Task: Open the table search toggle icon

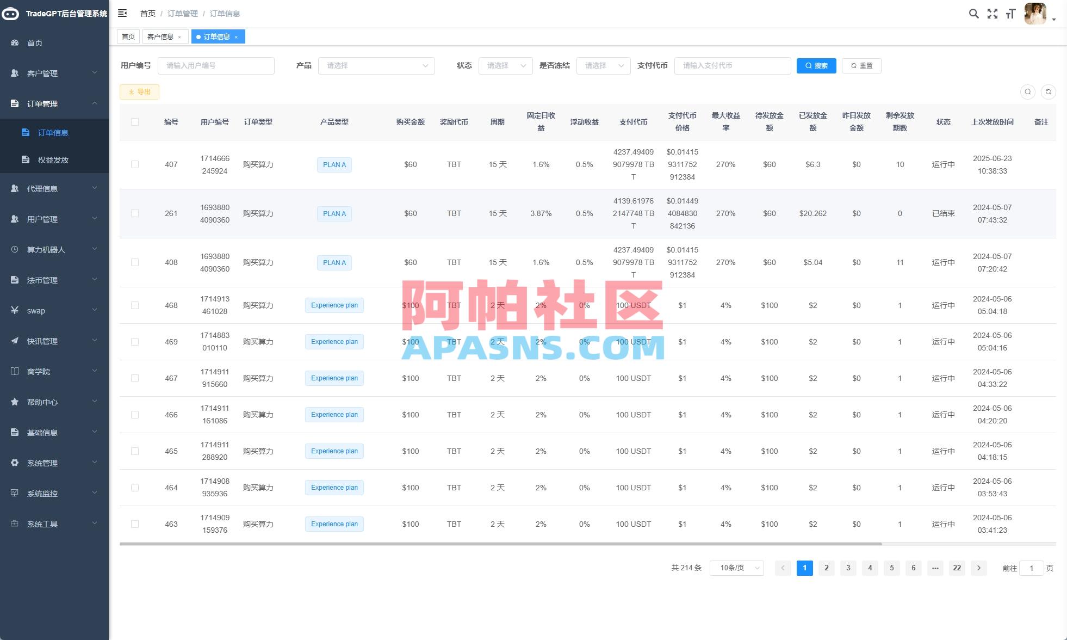Action: (x=1028, y=91)
